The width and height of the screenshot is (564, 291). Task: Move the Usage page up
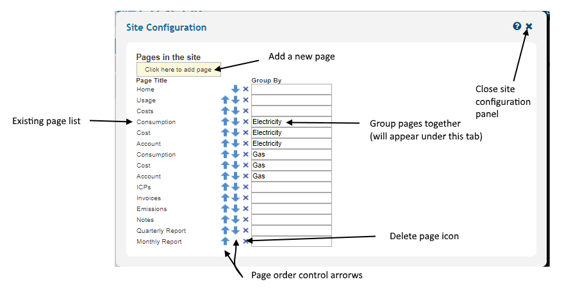[225, 100]
